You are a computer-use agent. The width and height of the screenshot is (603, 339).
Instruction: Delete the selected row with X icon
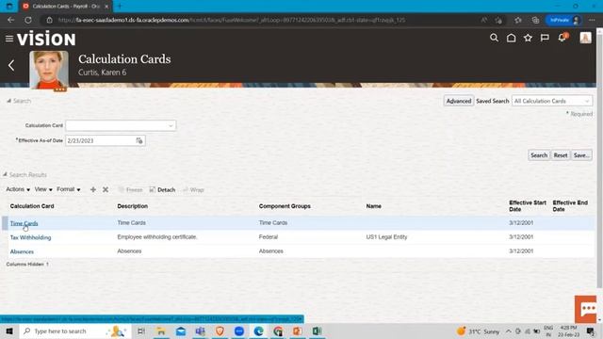(106, 189)
